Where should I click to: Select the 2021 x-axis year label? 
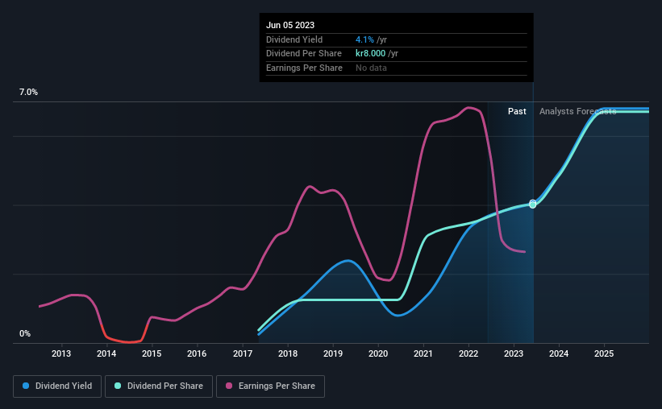pos(423,353)
